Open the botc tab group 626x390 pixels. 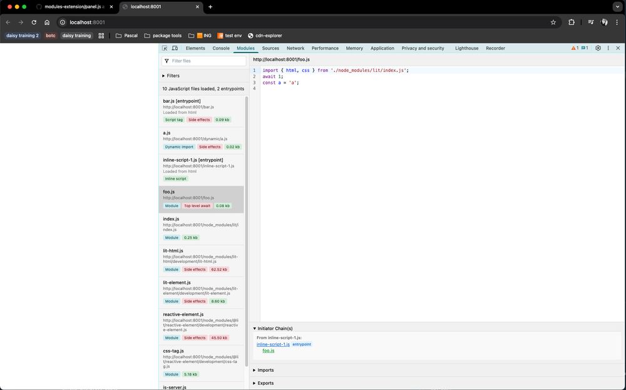pos(50,36)
